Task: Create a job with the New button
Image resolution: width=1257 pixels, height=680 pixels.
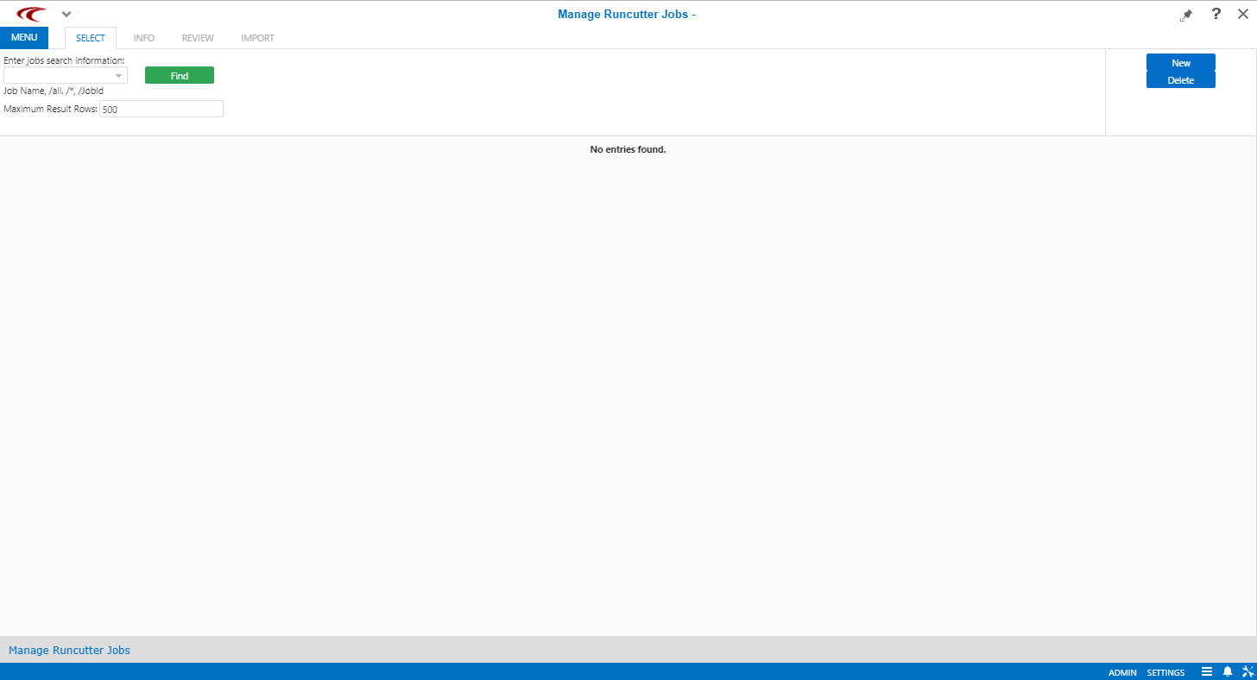Action: [1180, 62]
